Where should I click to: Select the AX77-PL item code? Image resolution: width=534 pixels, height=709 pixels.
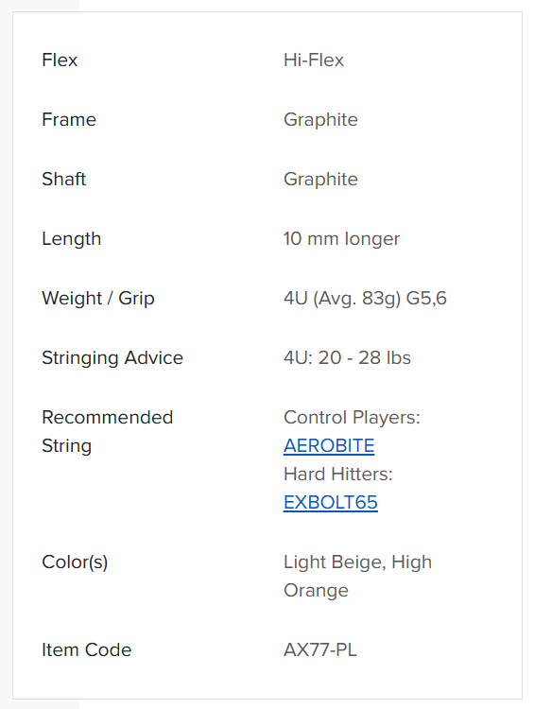click(x=320, y=650)
